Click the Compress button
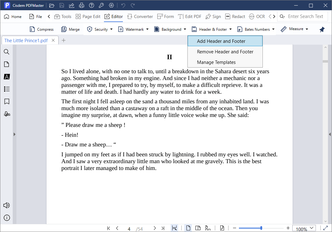Viewport: 332px width, 232px height. click(42, 29)
